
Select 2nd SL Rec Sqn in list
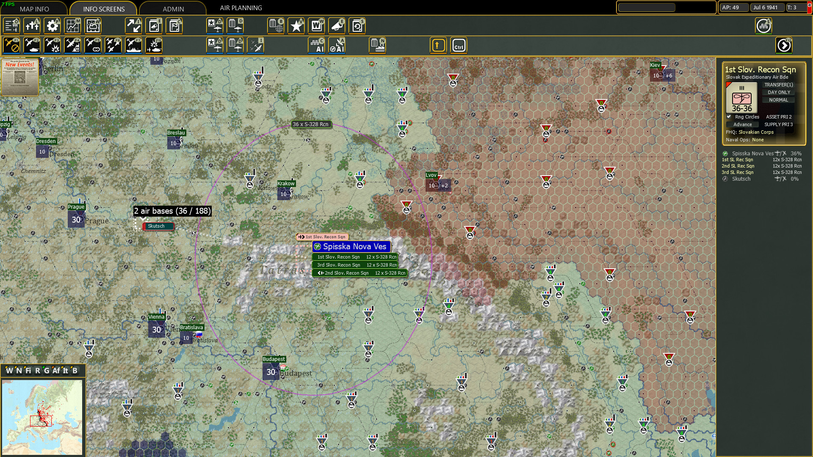tap(761, 166)
